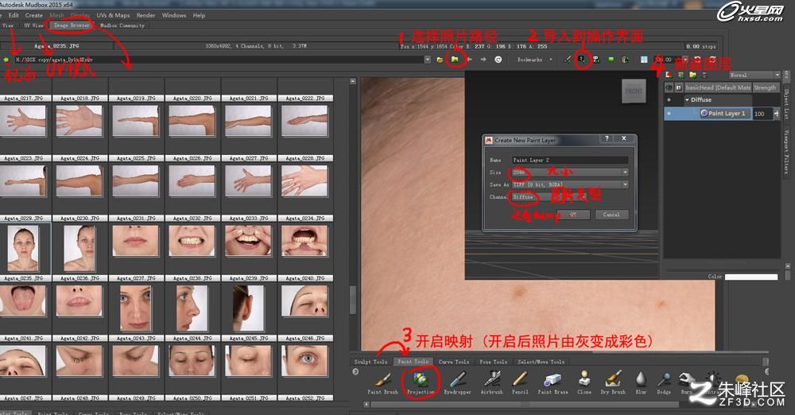Open the Normal blend mode dropdown

[754, 75]
